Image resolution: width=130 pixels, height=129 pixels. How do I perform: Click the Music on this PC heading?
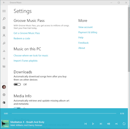point(27,49)
